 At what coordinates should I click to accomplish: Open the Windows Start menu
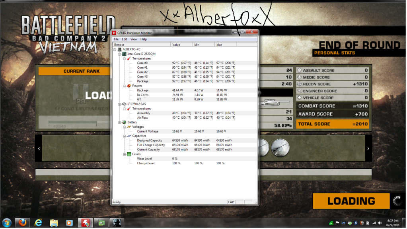(x=7, y=223)
